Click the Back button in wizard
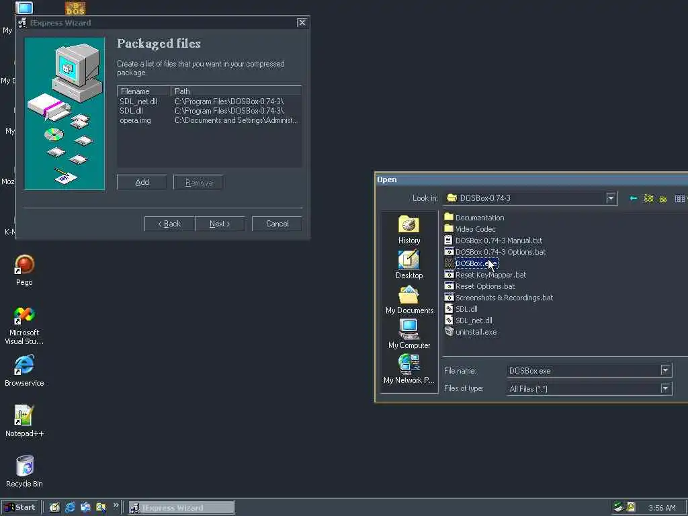Viewport: 688px width, 516px height. point(169,224)
